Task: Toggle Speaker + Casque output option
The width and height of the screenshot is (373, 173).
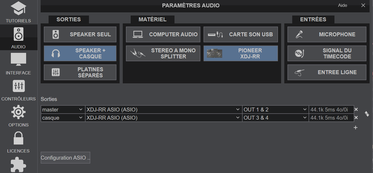Action: [80, 53]
